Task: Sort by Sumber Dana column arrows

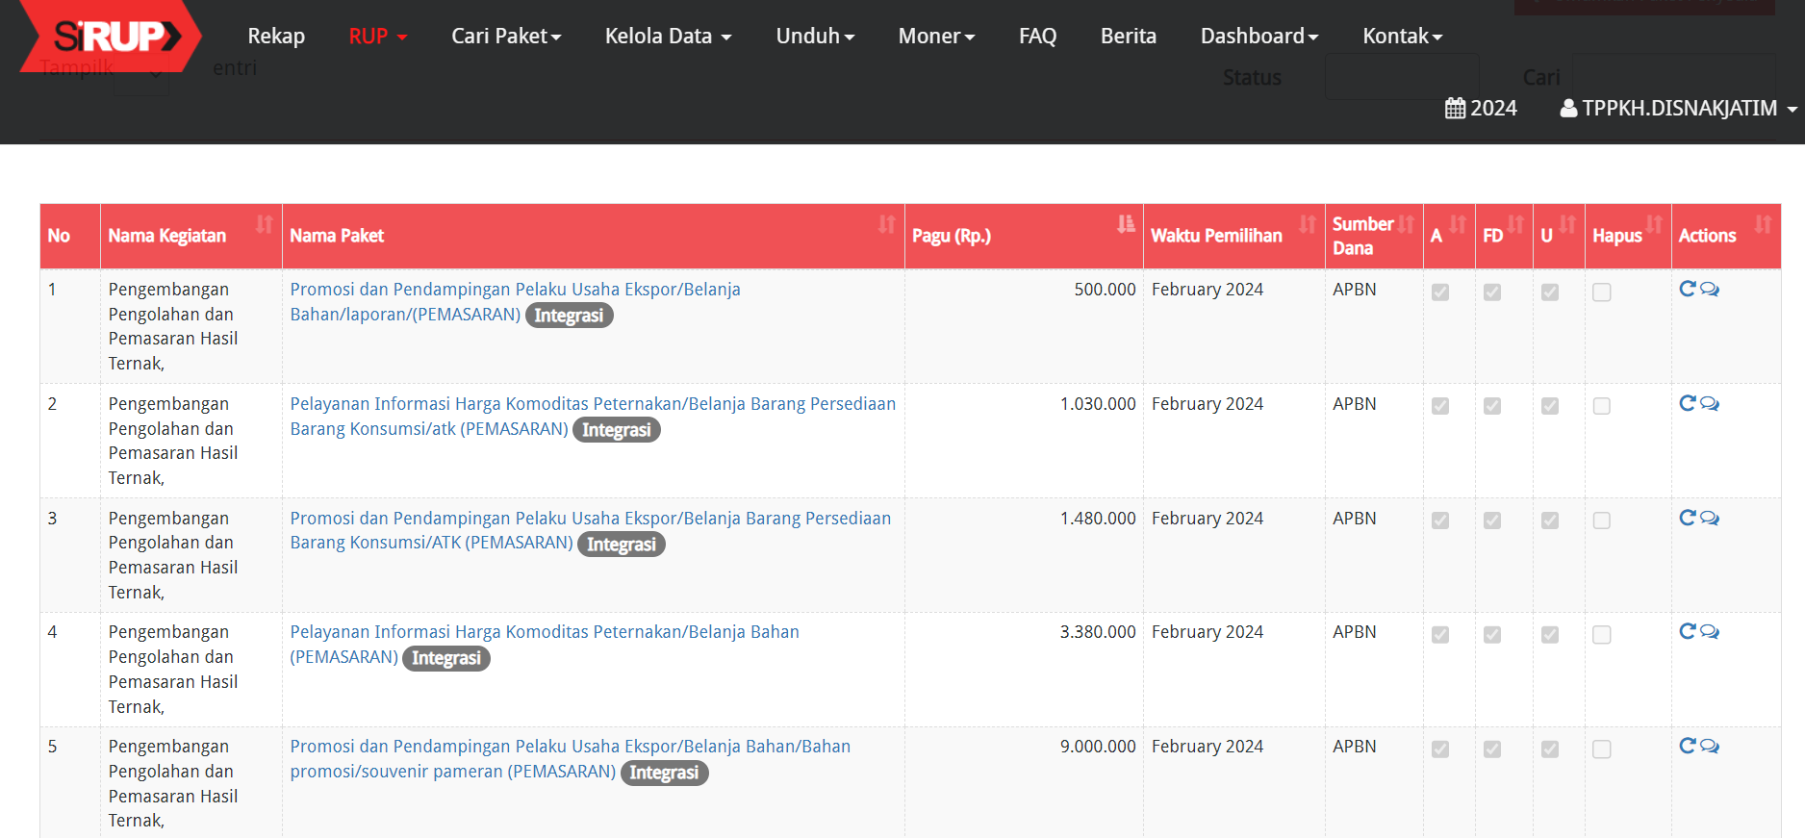Action: click(x=1406, y=224)
